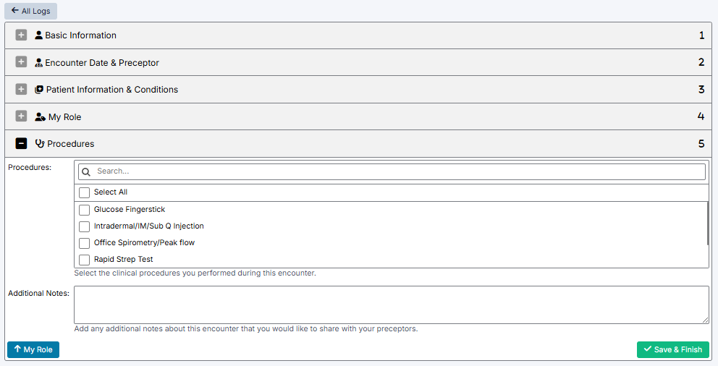718x366 pixels.
Task: Select the Office Spirometry/Peak flow checkbox
Action: pos(85,243)
